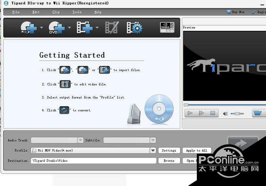Click the Add Video file toolbar icon
Viewport: 266px width, 186px height.
click(x=84, y=27)
